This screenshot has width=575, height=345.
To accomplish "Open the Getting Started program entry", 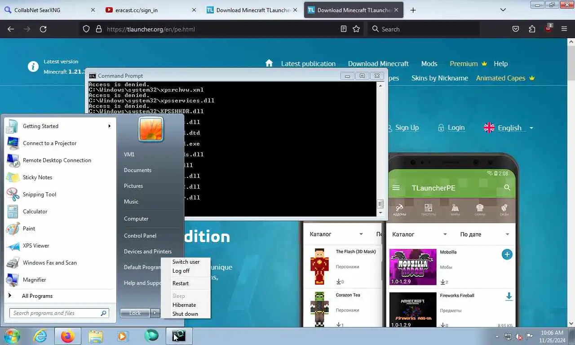I will click(59, 126).
